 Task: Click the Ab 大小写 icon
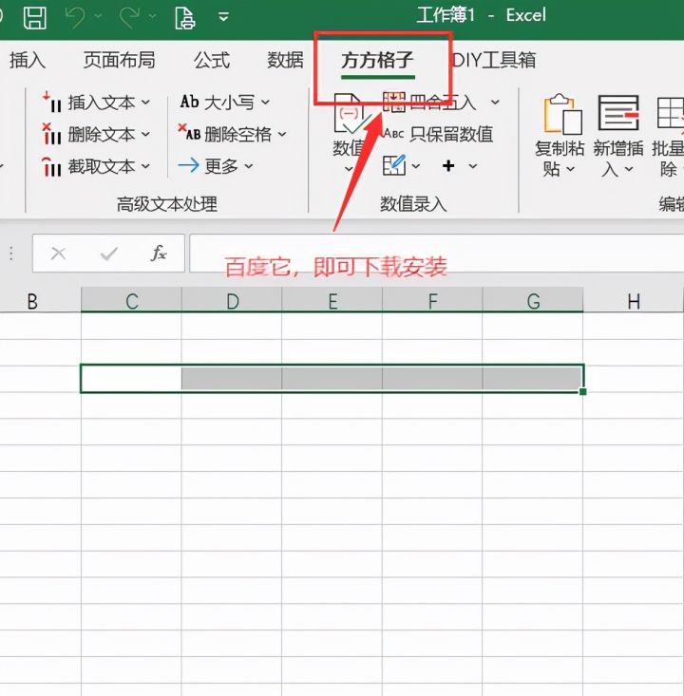189,102
